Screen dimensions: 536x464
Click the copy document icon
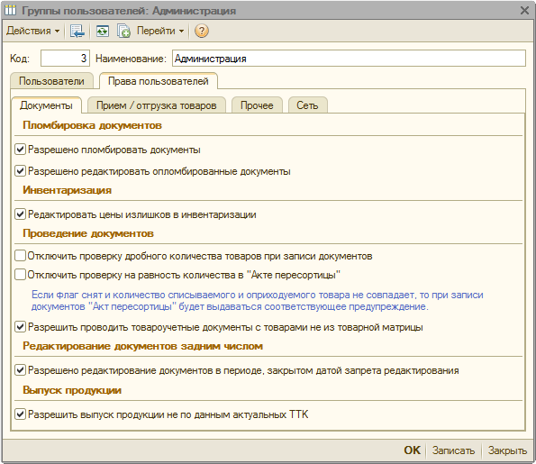123,32
